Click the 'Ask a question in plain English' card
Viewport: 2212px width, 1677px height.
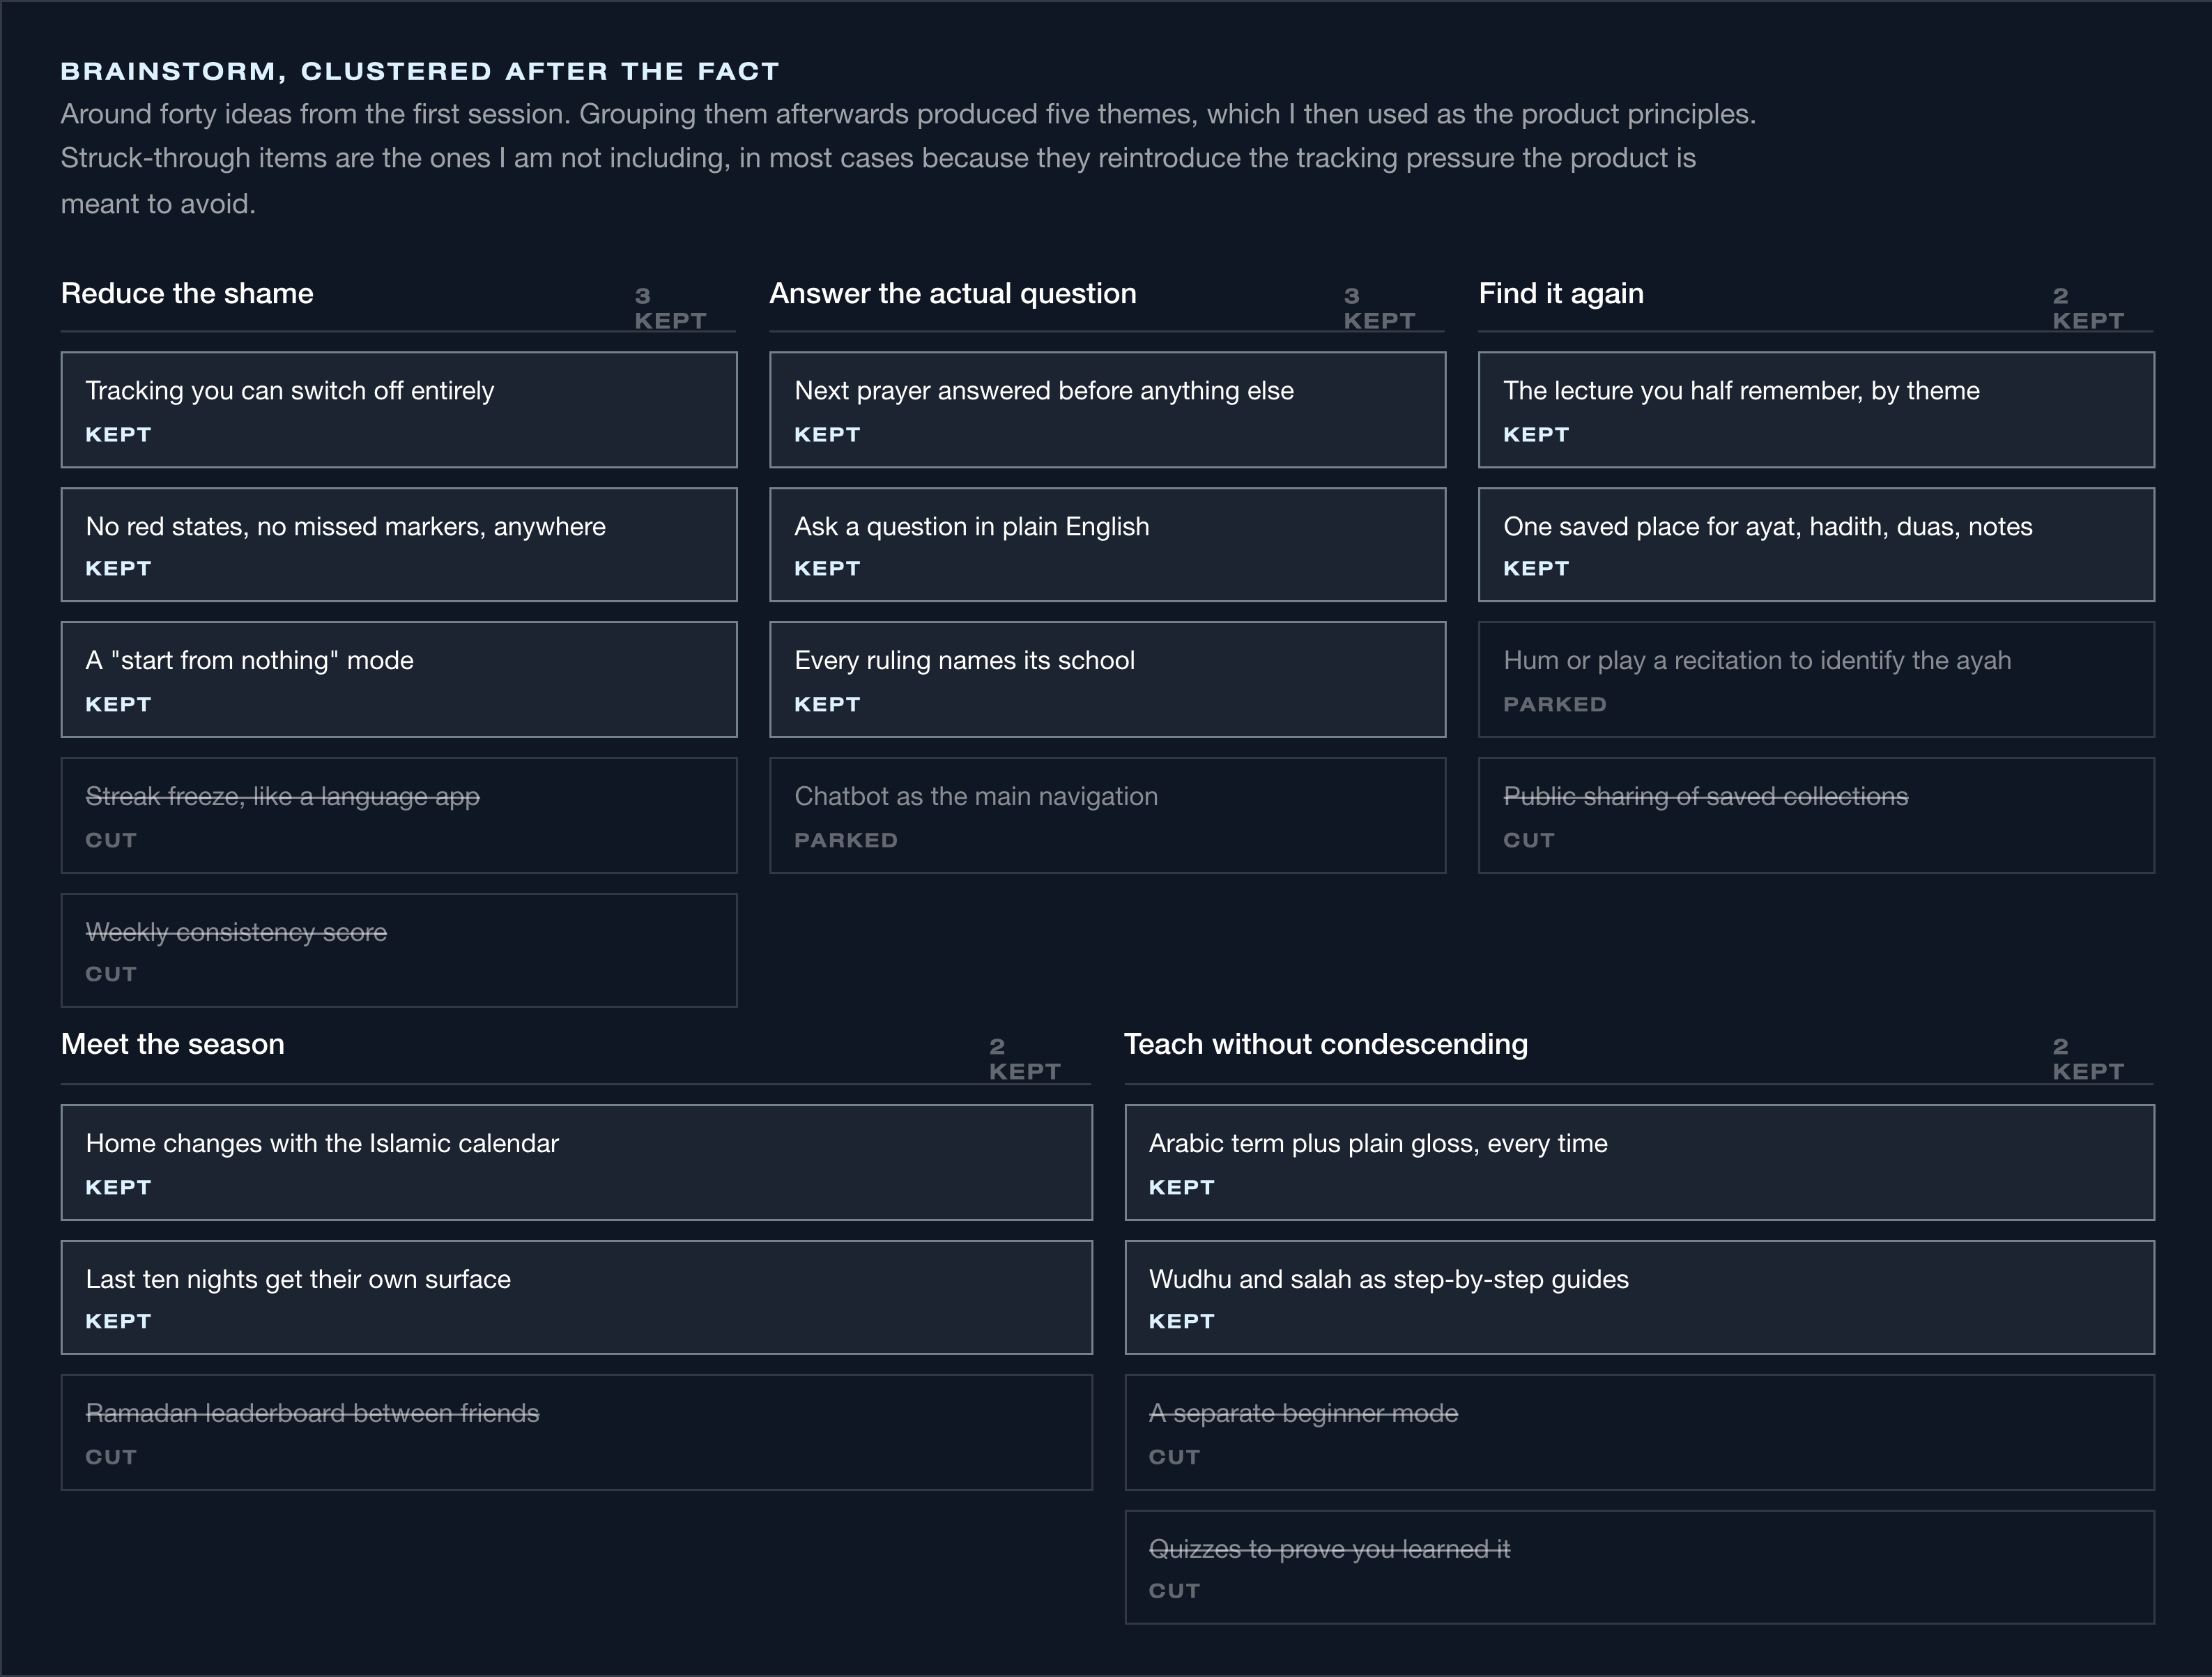(1108, 545)
